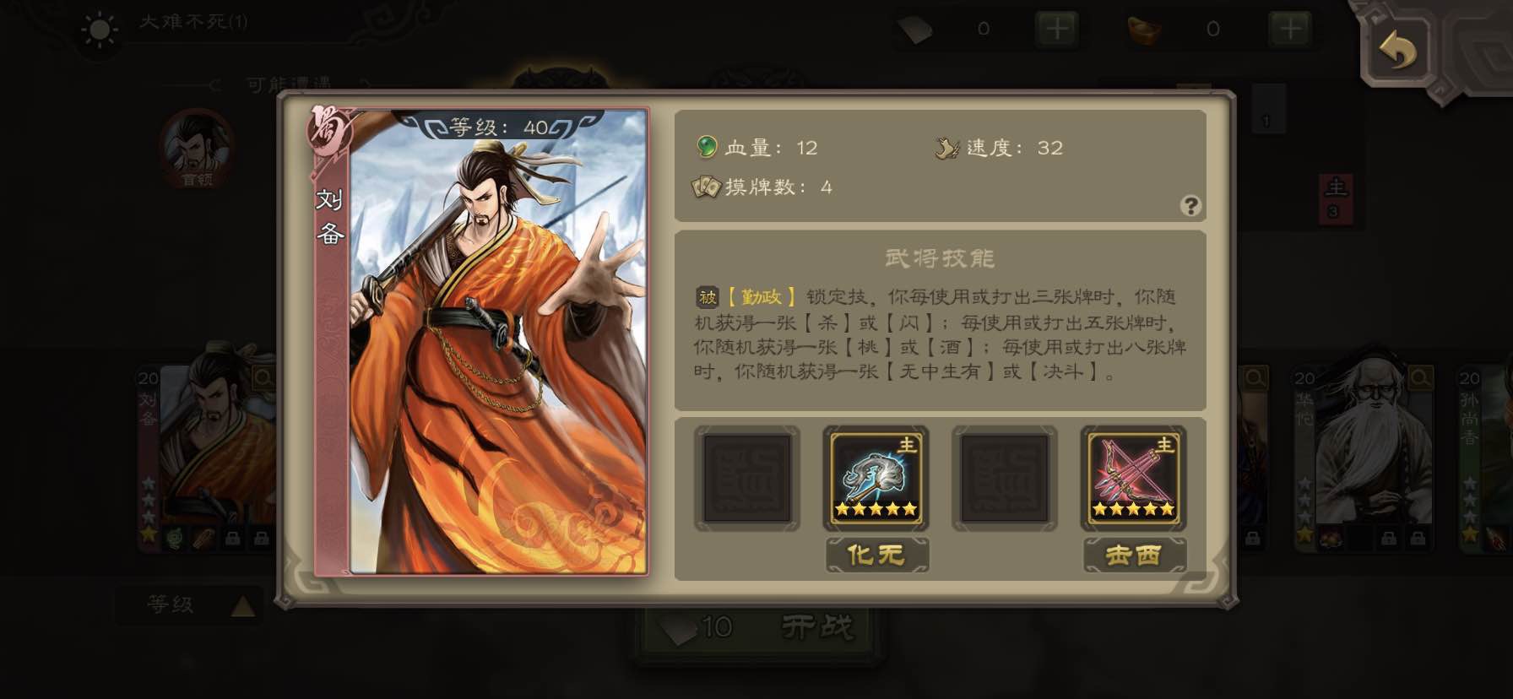Click the plus icon beside scroll currency
The height and width of the screenshot is (699, 1513).
pos(1056,30)
